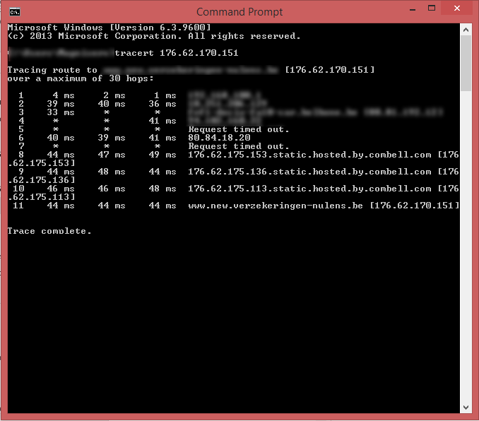Click "Request timed out." on hop 5
479x421 pixels.
click(239, 129)
